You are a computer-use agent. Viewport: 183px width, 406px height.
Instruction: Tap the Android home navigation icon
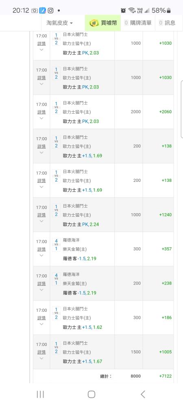click(x=91, y=394)
